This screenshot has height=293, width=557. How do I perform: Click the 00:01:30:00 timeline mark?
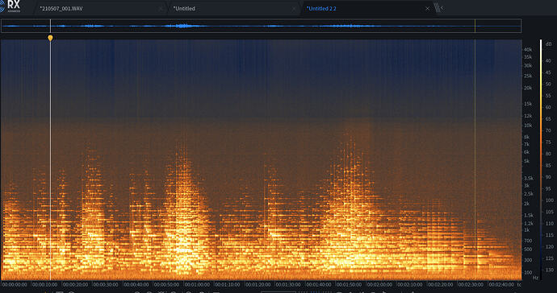click(x=288, y=284)
